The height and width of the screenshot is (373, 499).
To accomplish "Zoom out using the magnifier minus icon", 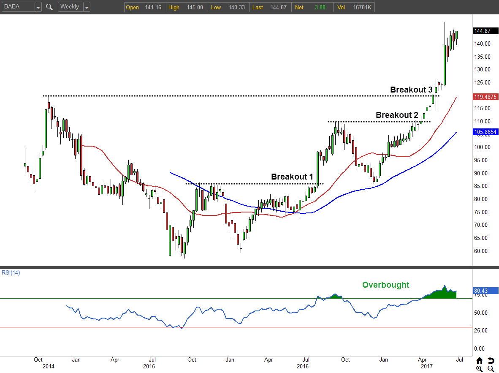I will [x=491, y=369].
